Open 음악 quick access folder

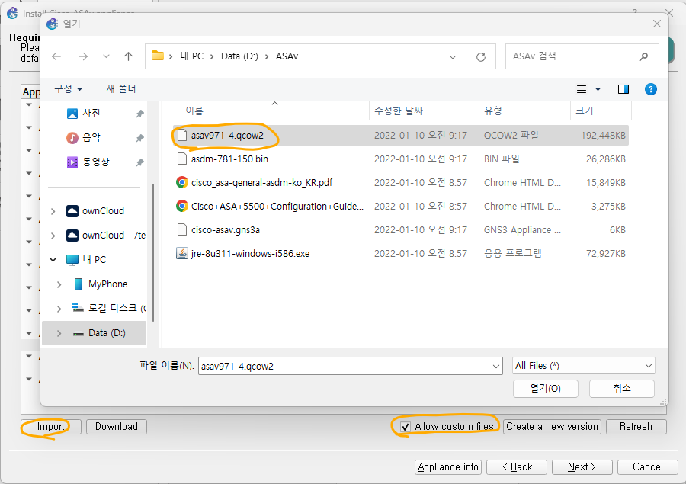(91, 138)
